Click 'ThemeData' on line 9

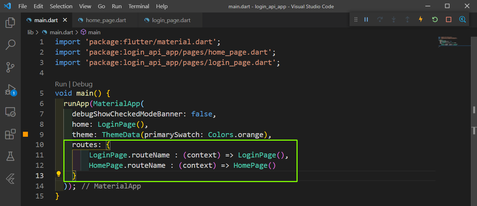point(121,135)
